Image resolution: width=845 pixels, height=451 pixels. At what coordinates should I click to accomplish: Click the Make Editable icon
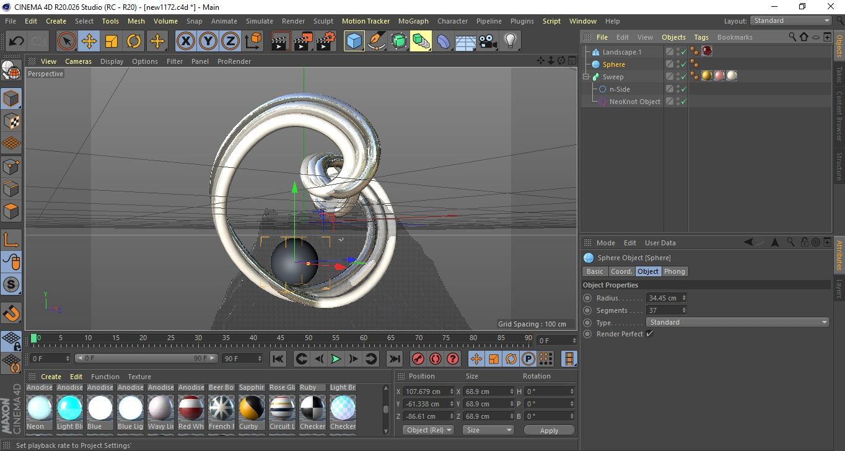[x=11, y=71]
